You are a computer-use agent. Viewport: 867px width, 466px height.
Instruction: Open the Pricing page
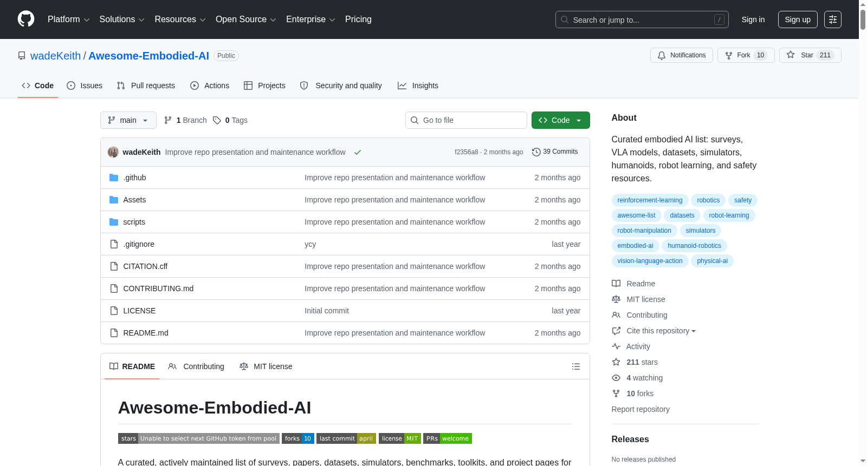358,19
